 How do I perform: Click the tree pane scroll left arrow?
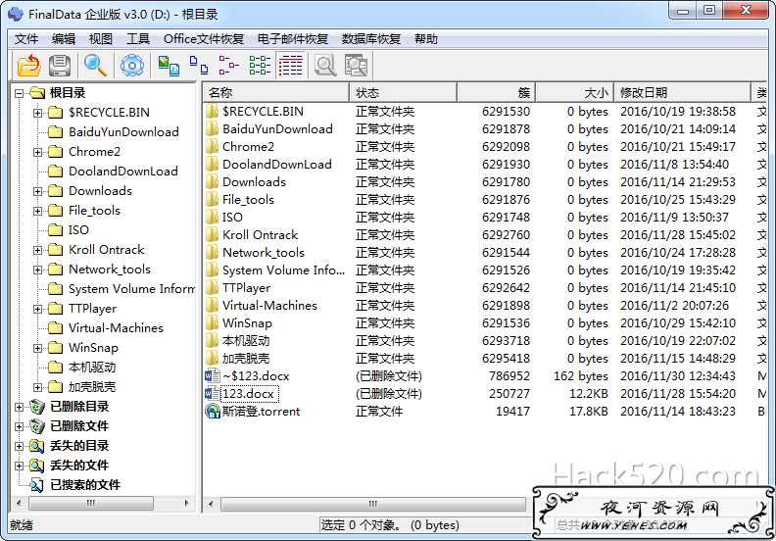tap(19, 504)
